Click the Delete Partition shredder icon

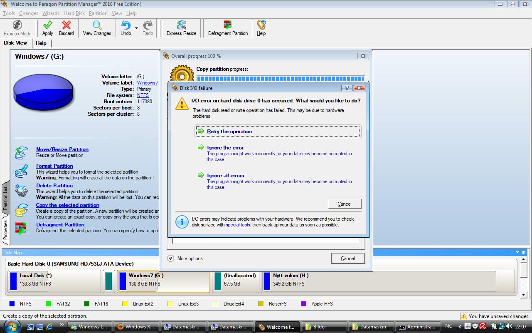pyautogui.click(x=22, y=191)
